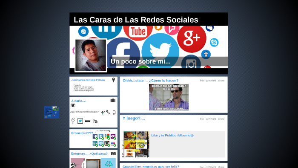298x168 pixels.
Task: Open the Entonces... ¿Qué pasa? heading
Action: (89, 154)
